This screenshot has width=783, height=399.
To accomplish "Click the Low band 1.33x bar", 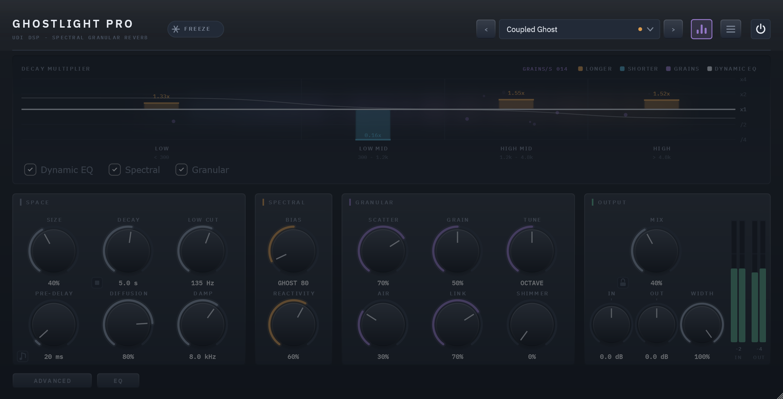I will (161, 106).
